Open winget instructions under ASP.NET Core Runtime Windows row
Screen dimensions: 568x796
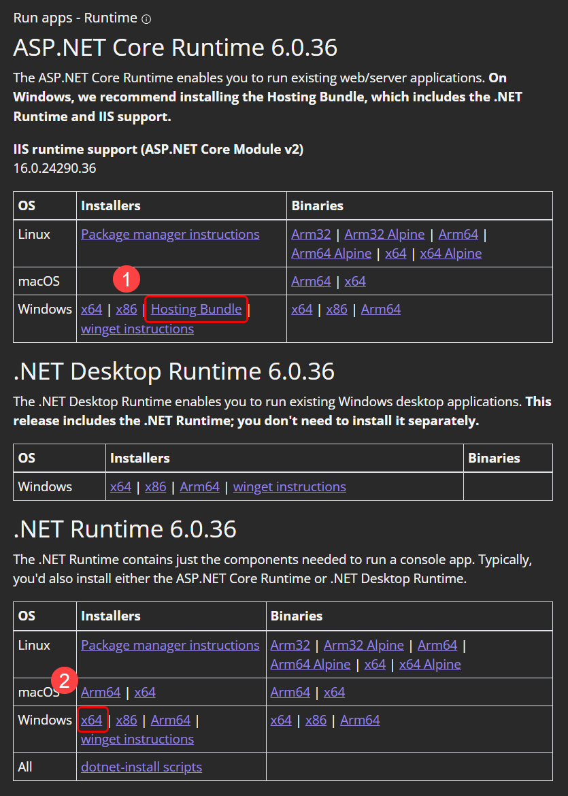[137, 329]
